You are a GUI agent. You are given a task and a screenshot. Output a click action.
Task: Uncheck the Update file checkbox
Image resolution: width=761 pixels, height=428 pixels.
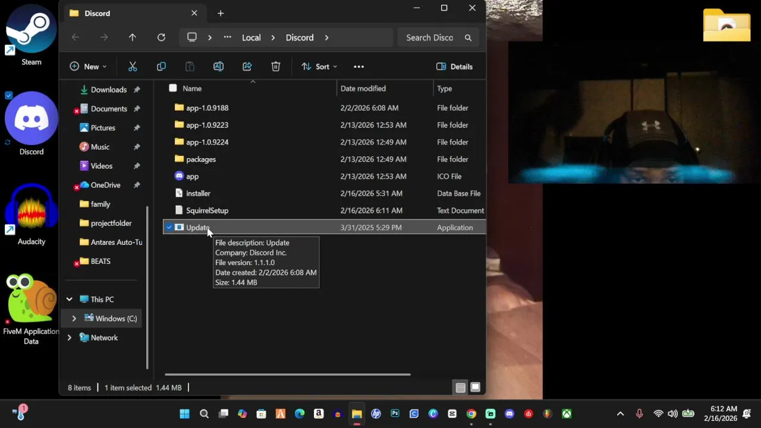[169, 227]
